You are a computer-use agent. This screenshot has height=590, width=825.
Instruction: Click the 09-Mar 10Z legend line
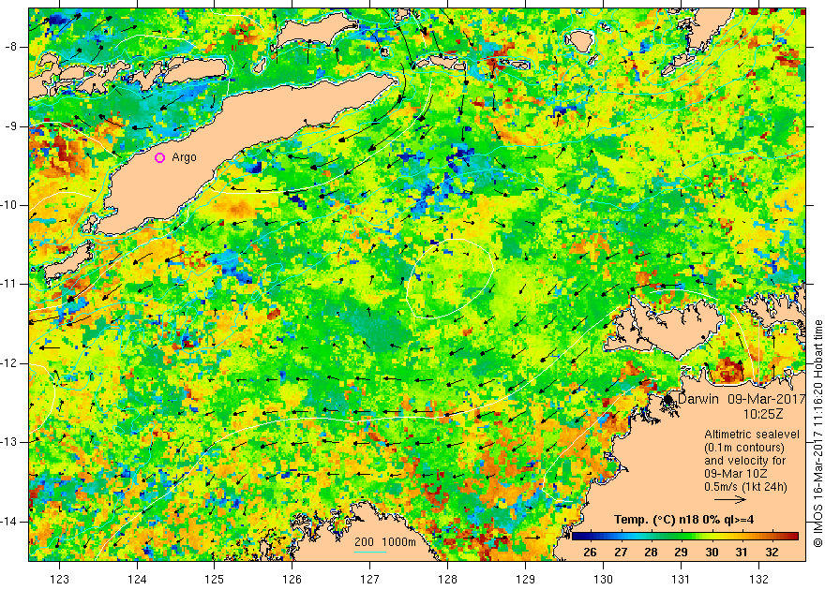click(x=738, y=474)
